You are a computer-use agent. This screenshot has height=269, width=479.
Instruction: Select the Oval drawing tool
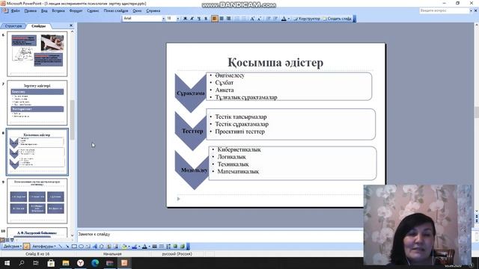click(81, 246)
